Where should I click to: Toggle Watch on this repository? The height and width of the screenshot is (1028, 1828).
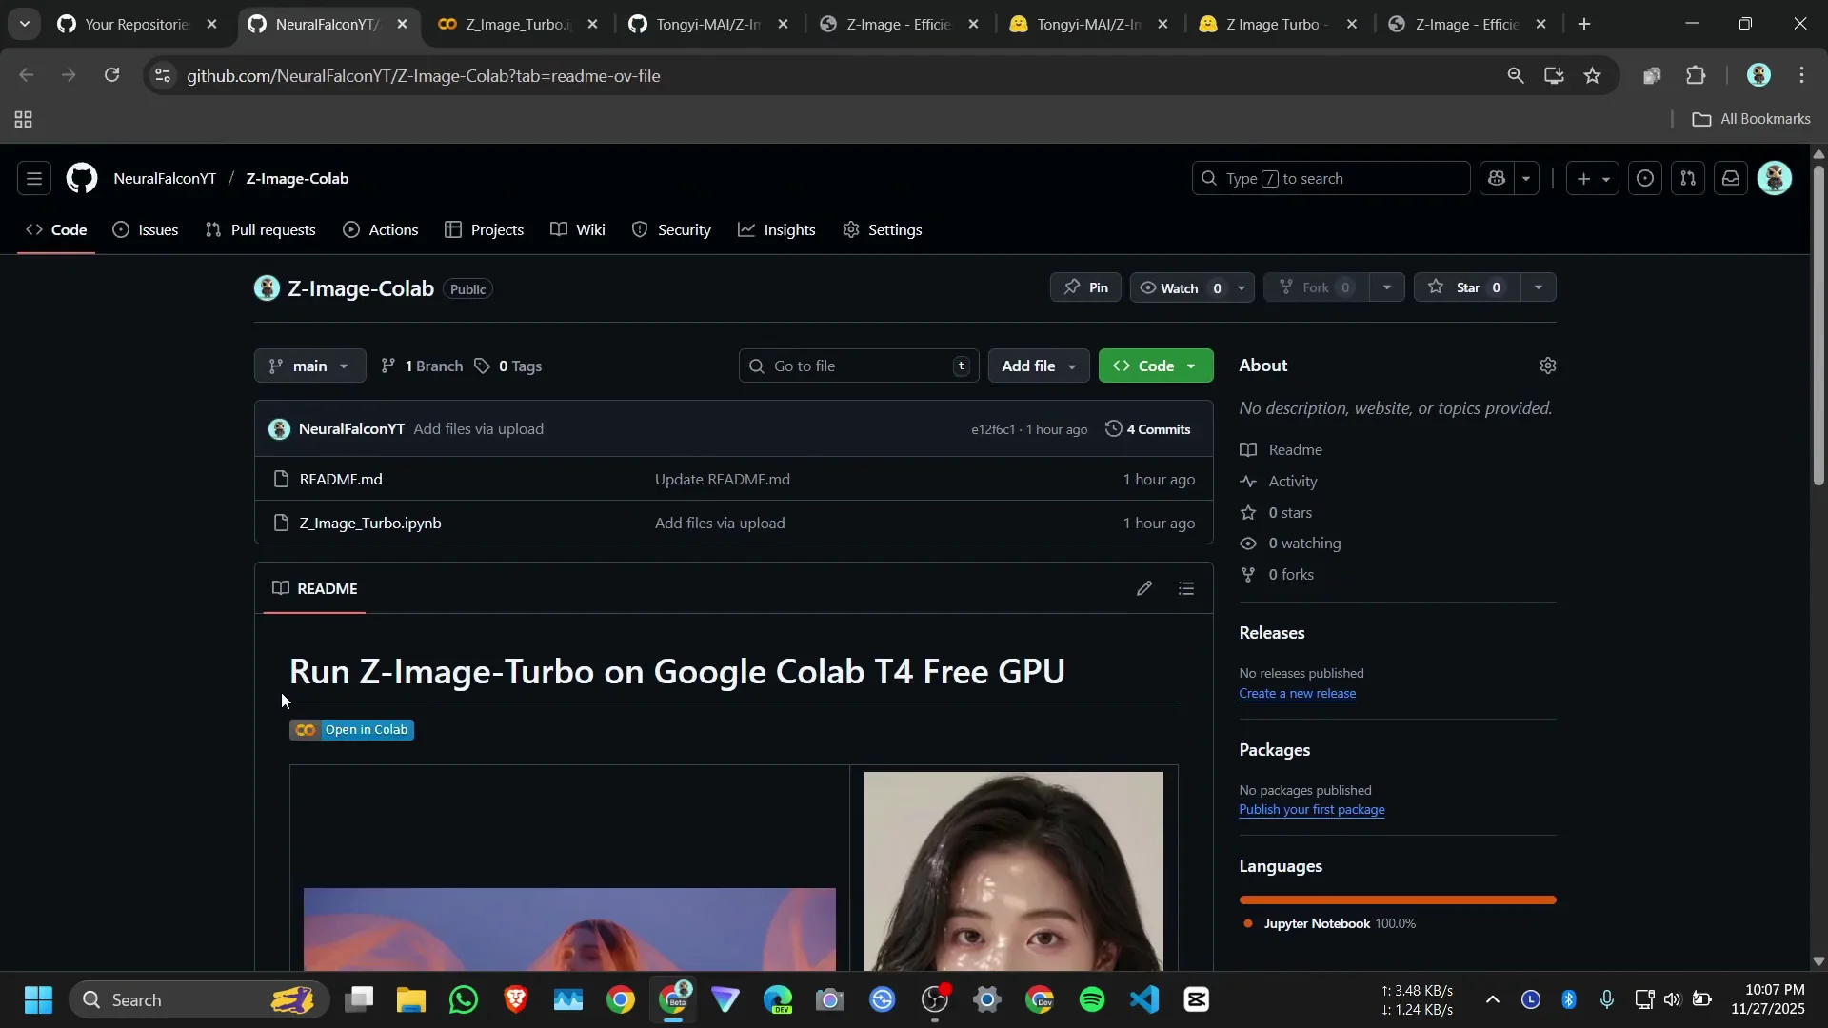[1180, 288]
